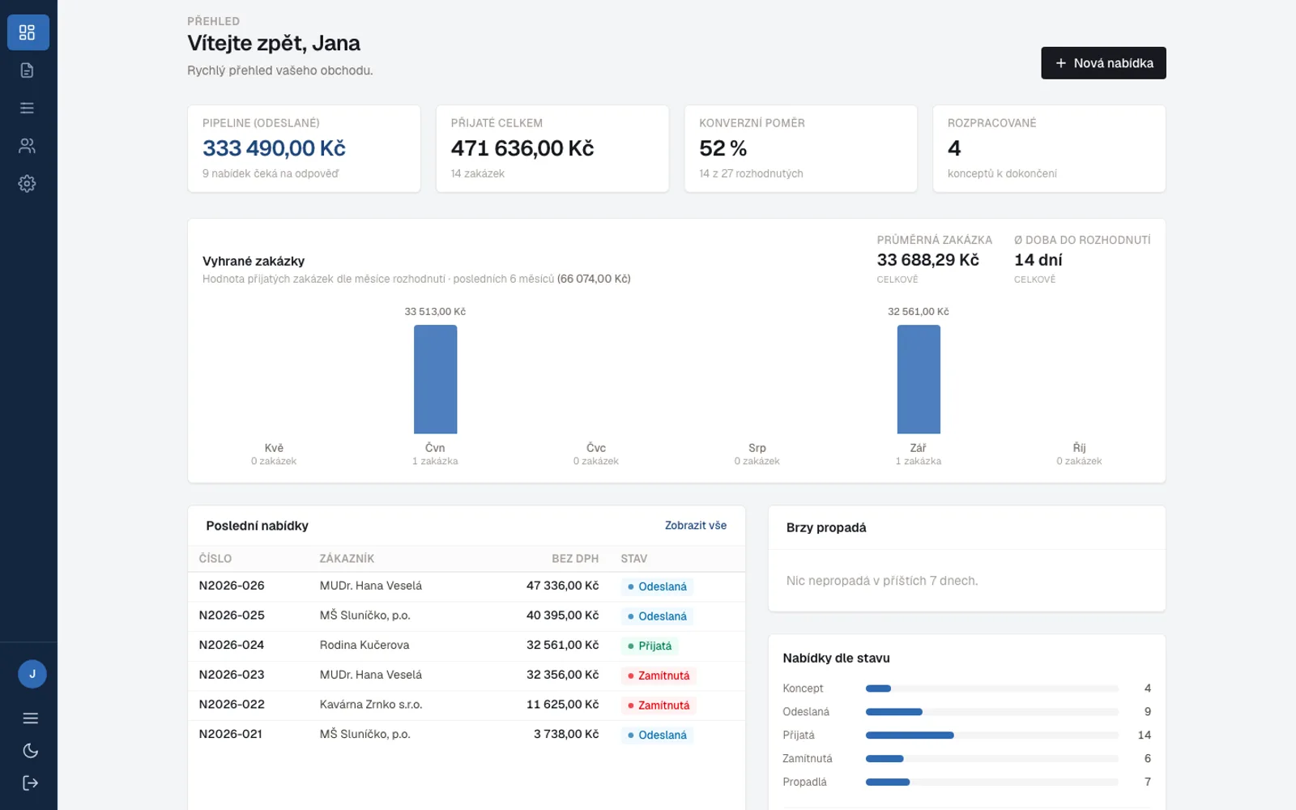Screen dimensions: 1296x810
Task: Click Odeslaná badge for N2026-021
Action: 657,735
